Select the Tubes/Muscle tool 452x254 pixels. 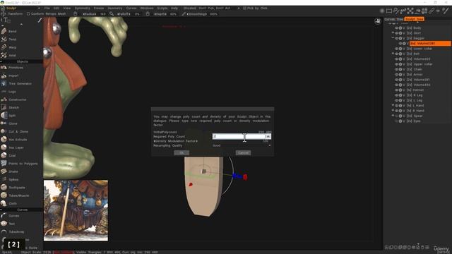click(x=19, y=195)
